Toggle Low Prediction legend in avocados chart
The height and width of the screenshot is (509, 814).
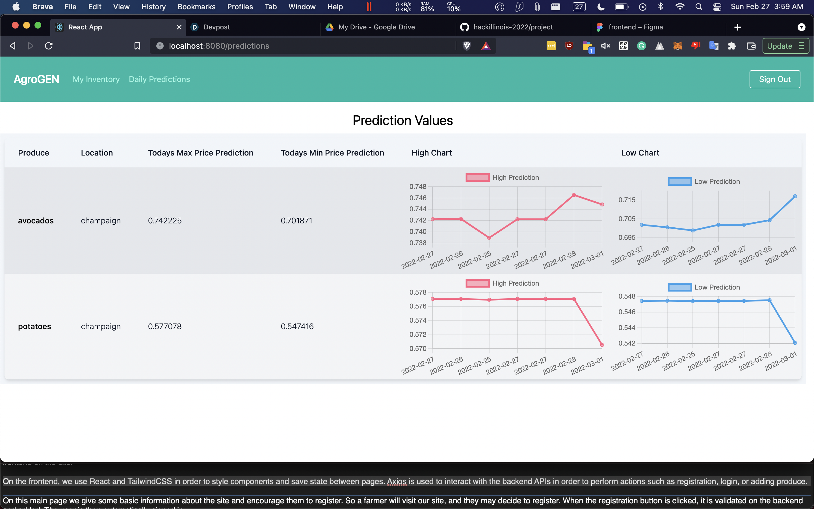click(x=704, y=182)
